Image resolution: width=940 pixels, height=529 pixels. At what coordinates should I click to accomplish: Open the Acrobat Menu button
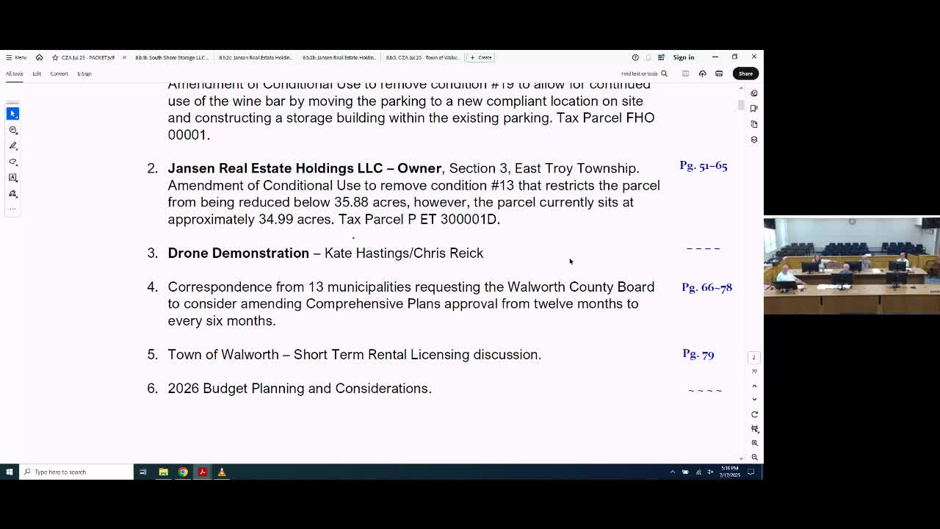tap(16, 57)
